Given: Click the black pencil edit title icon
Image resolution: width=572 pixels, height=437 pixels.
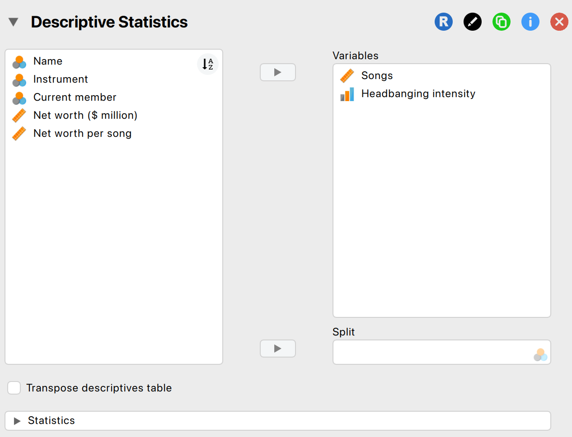Looking at the screenshot, I should pyautogui.click(x=472, y=22).
